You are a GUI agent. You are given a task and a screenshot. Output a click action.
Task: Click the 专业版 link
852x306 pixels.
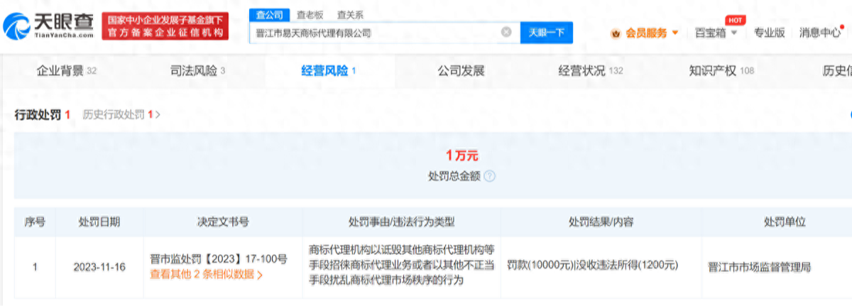coord(769,33)
